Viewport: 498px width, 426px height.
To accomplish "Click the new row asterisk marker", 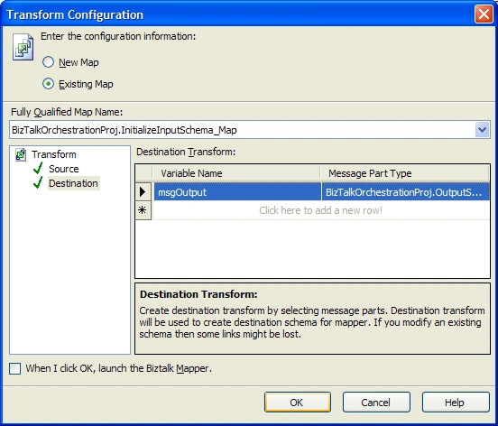I will pos(143,210).
